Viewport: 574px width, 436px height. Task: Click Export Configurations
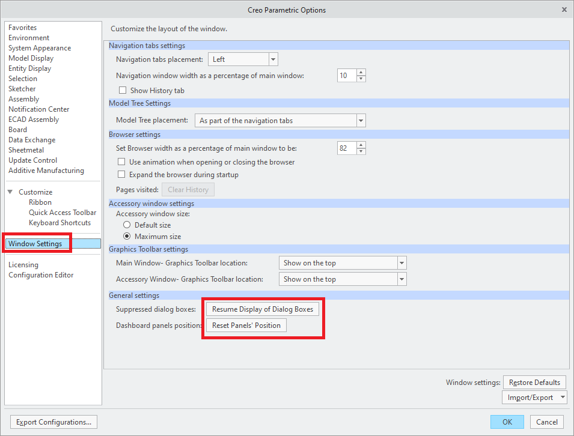point(53,422)
